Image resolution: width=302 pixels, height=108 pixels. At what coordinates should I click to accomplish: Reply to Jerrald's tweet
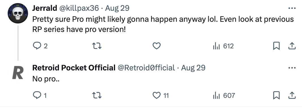[x=40, y=46]
